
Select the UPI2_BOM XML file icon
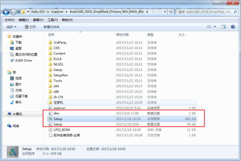click(x=50, y=130)
